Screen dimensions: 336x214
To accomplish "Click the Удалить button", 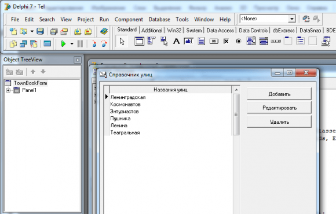I will point(279,122).
